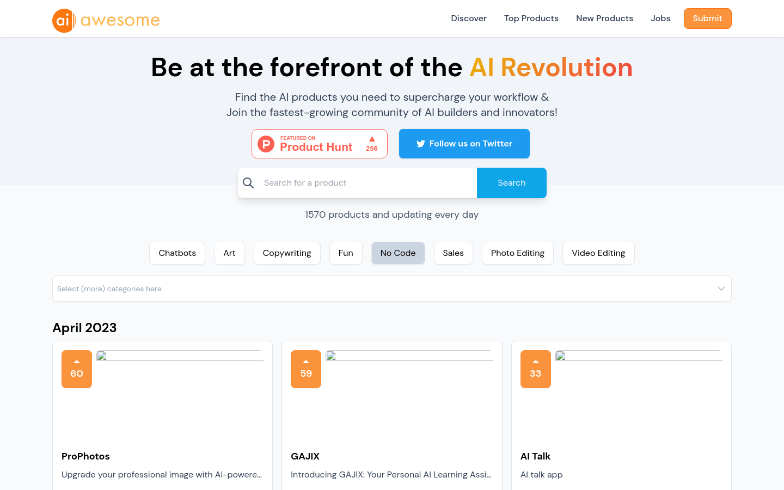Click the orange Submit button

708,19
